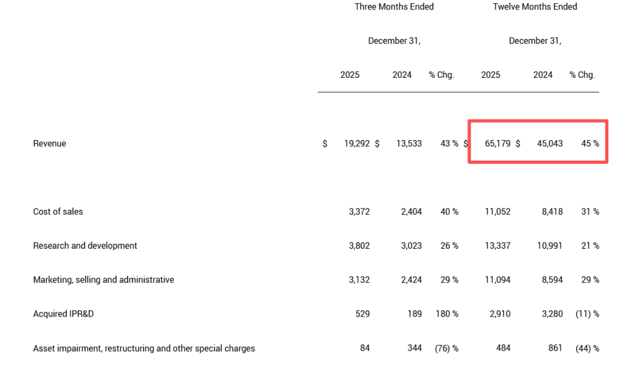Select the Research and development label
The width and height of the screenshot is (643, 365).
coord(85,246)
